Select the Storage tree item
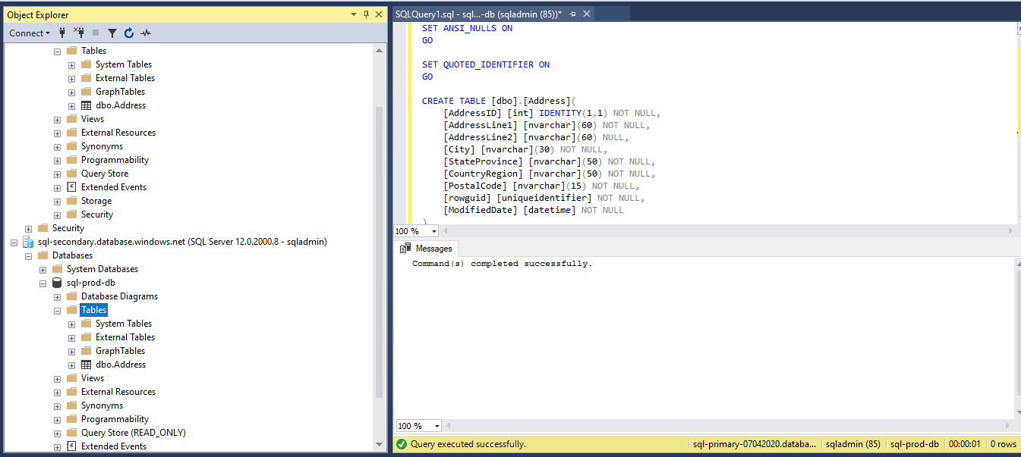 (x=96, y=201)
